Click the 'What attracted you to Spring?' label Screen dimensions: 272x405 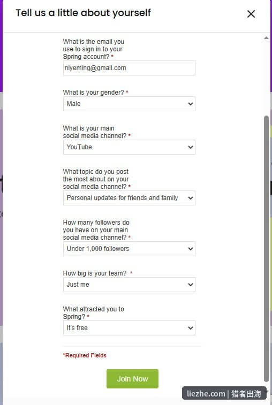tap(93, 313)
